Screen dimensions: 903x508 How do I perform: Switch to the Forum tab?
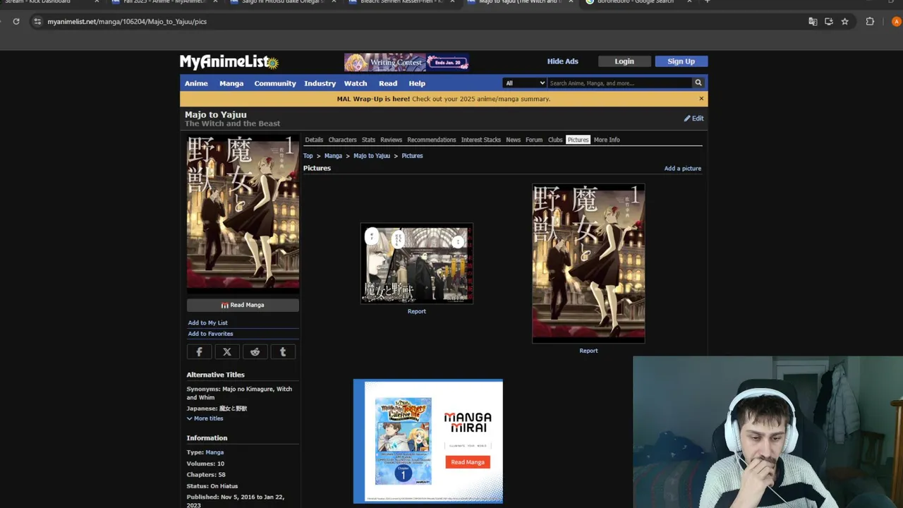(534, 140)
